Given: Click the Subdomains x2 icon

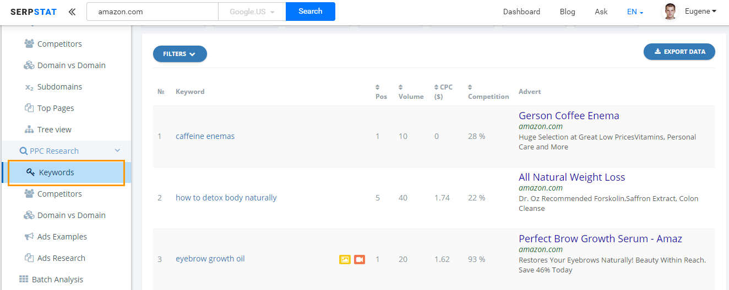Looking at the screenshot, I should click(x=29, y=87).
